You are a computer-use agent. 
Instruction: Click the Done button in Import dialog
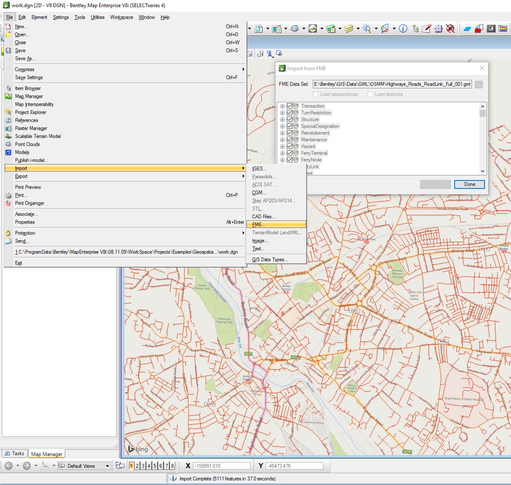(469, 184)
